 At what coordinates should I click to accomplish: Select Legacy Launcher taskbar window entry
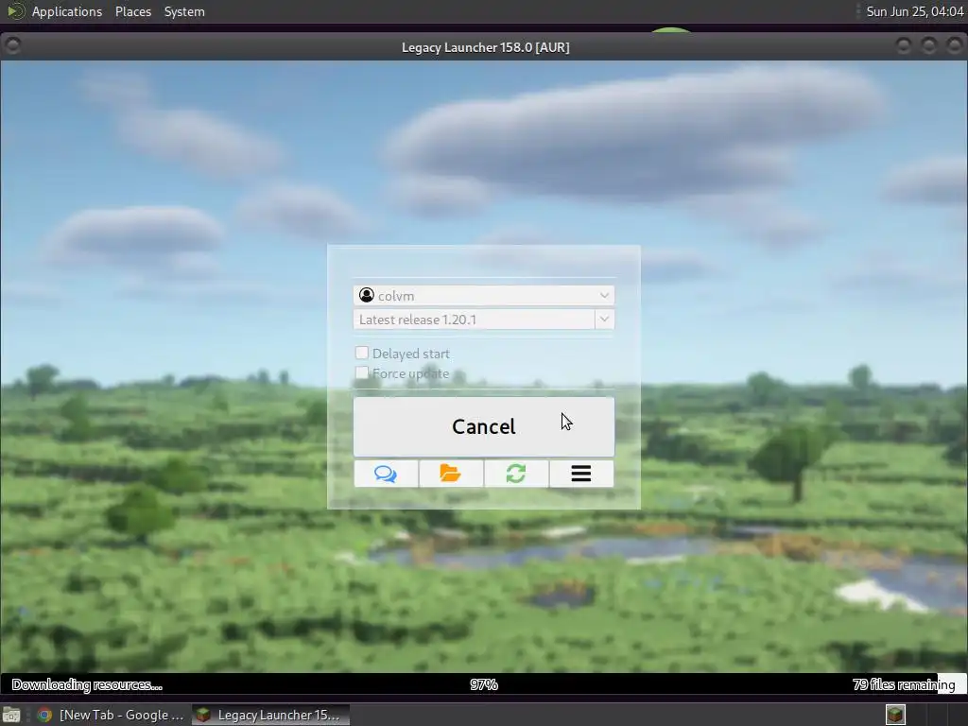coord(270,715)
